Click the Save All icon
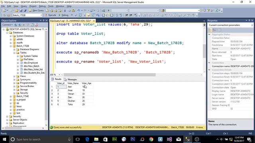Image resolution: width=255 pixels, height=143 pixels. (25, 11)
